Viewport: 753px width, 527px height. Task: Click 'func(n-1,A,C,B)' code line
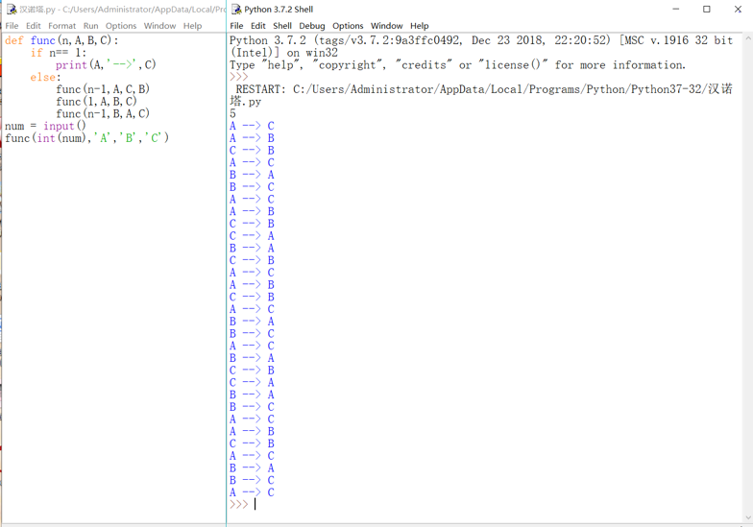tap(103, 89)
